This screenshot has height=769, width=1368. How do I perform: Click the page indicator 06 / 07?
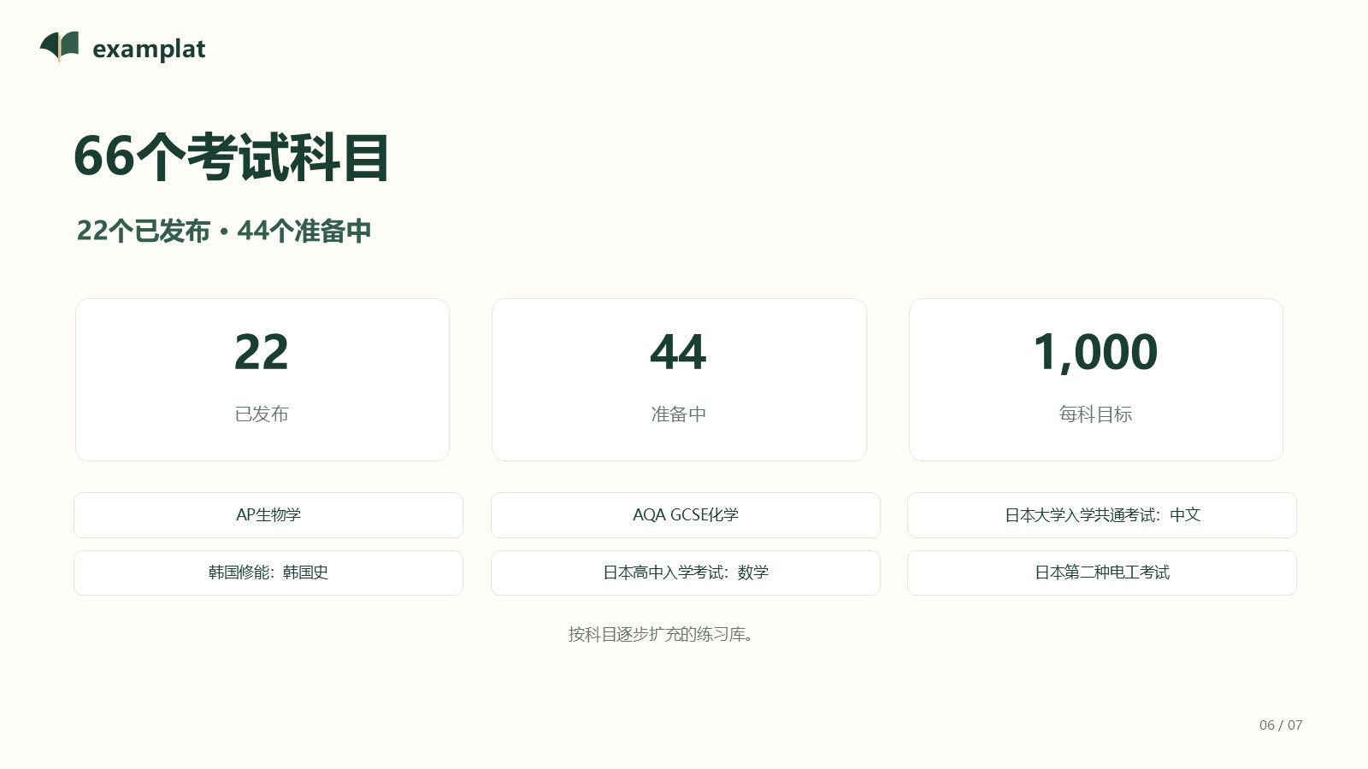(1281, 725)
